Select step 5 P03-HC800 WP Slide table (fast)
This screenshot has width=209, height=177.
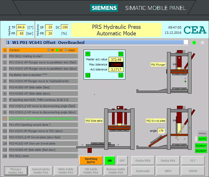click(43, 87)
